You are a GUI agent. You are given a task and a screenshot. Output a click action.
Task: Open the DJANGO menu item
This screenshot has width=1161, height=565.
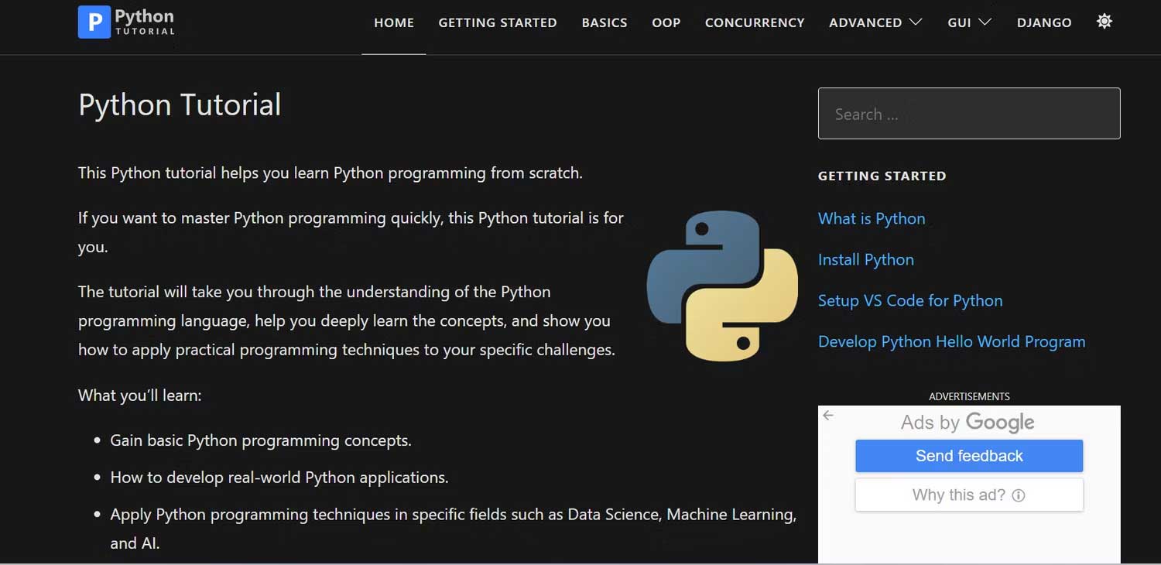coord(1044,22)
